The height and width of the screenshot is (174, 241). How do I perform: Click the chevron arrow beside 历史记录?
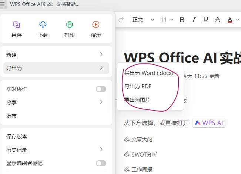[x=101, y=149]
